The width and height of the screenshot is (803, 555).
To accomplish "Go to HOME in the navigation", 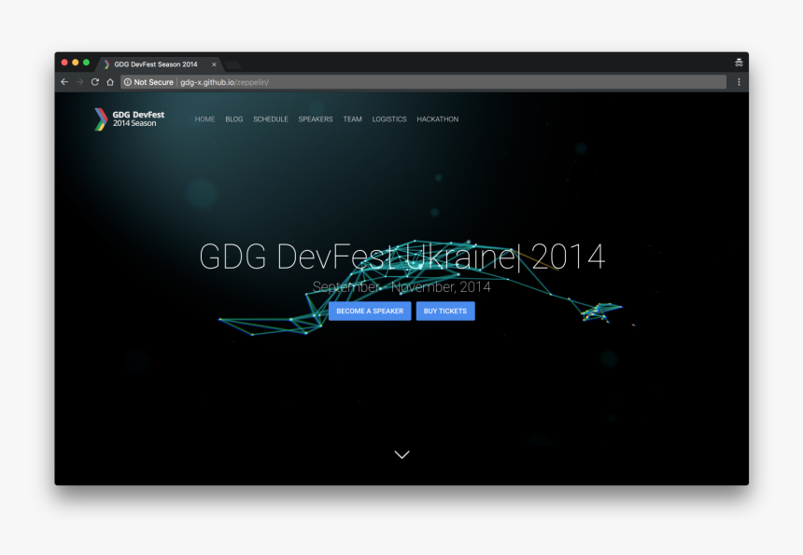I will (204, 119).
